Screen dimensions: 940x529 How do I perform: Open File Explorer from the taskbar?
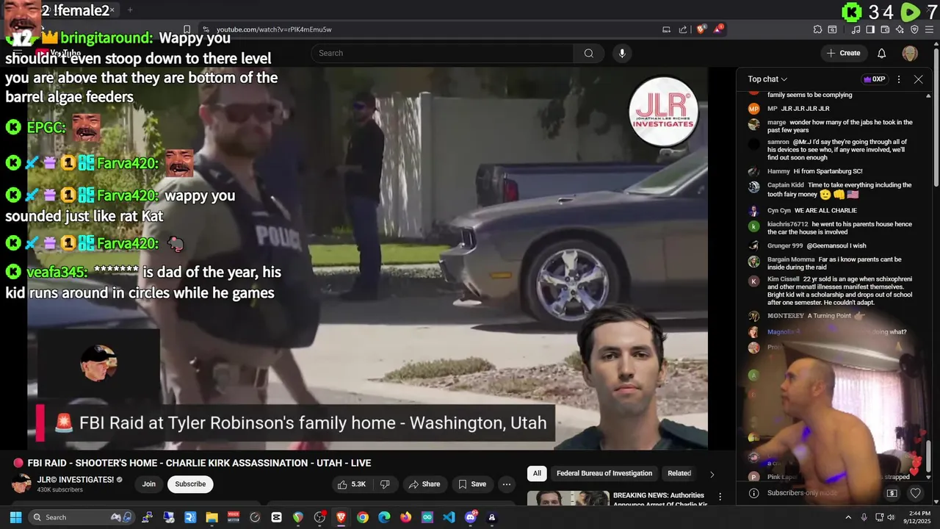tap(211, 517)
